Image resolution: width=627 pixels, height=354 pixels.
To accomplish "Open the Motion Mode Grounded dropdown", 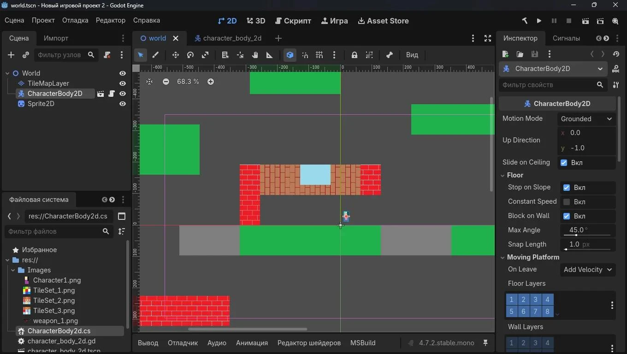I will point(586,119).
